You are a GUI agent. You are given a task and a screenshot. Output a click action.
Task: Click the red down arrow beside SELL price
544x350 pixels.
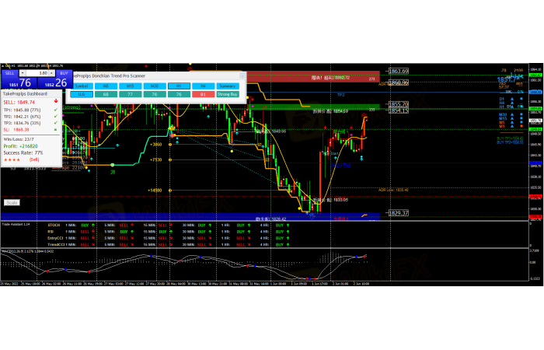click(56, 101)
